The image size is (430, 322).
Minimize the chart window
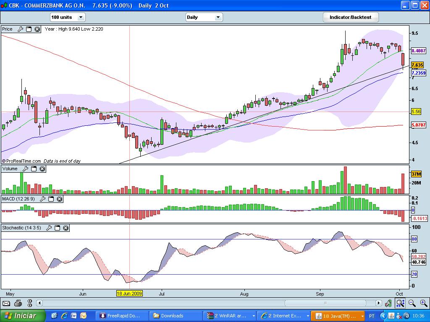405,5
